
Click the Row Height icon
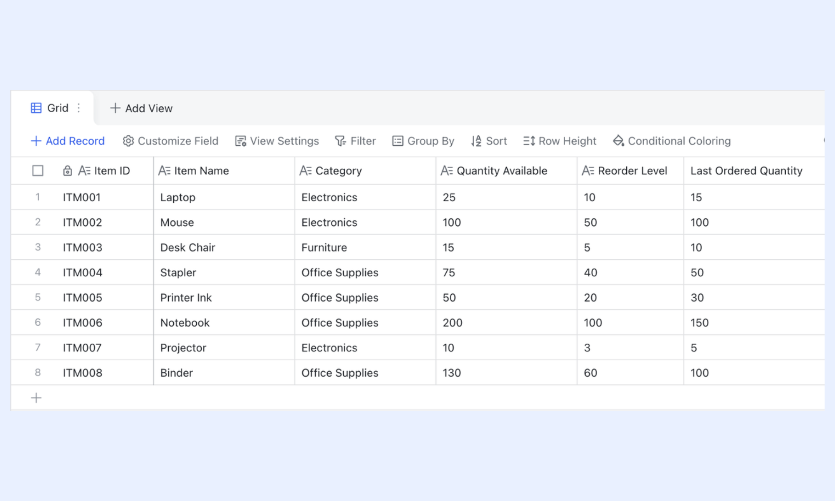[529, 141]
